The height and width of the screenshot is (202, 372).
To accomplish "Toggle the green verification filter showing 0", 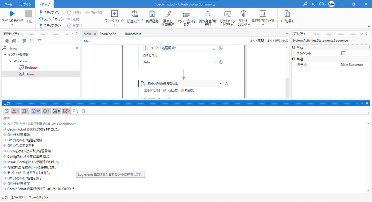I will [56, 111].
